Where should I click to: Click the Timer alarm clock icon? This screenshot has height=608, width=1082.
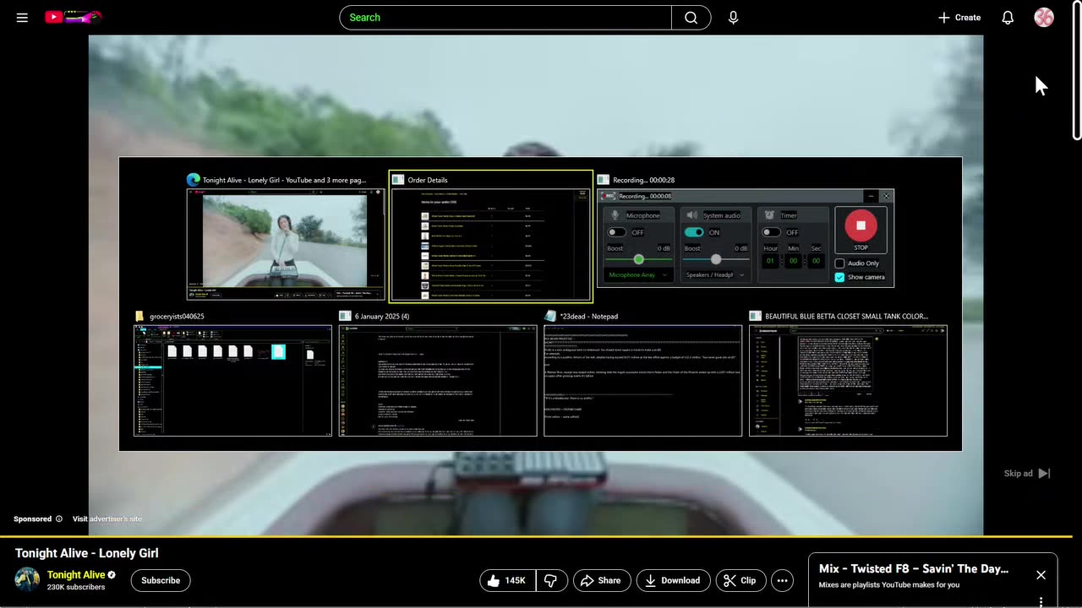pos(769,215)
